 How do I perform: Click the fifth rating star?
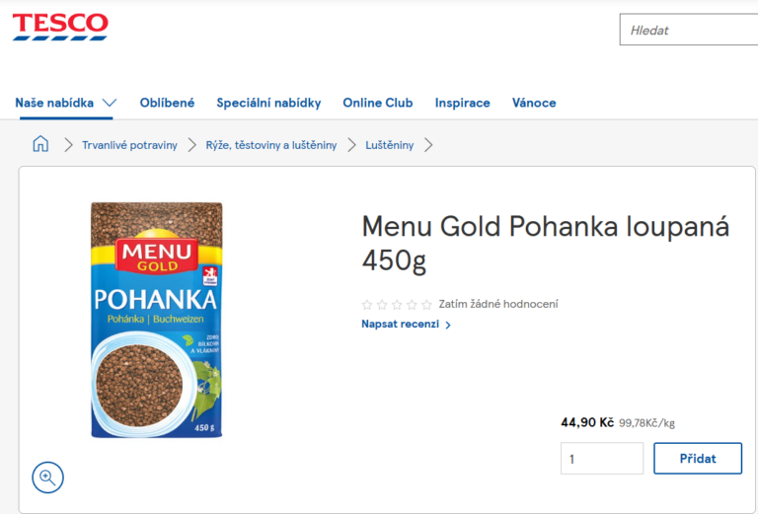pyautogui.click(x=426, y=305)
